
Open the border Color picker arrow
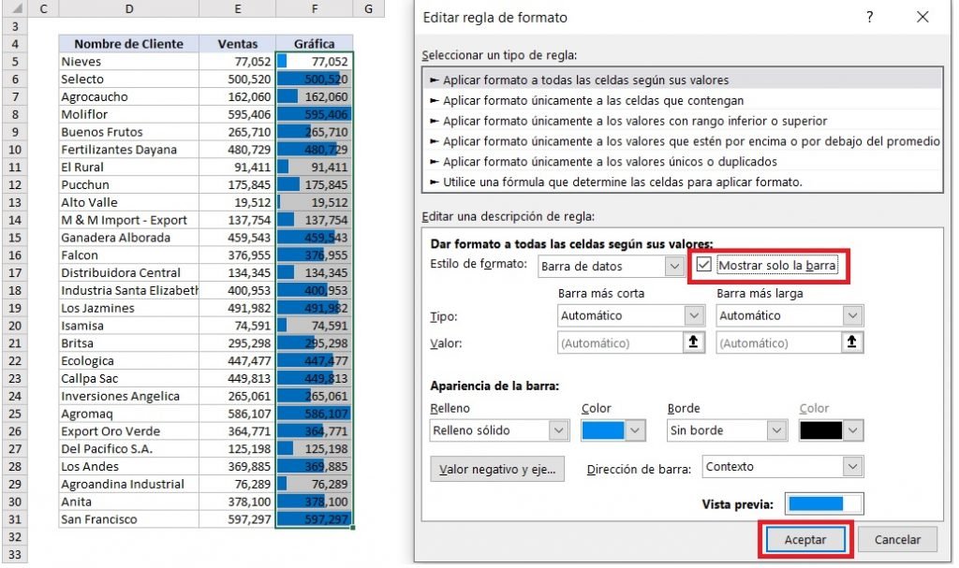click(853, 430)
